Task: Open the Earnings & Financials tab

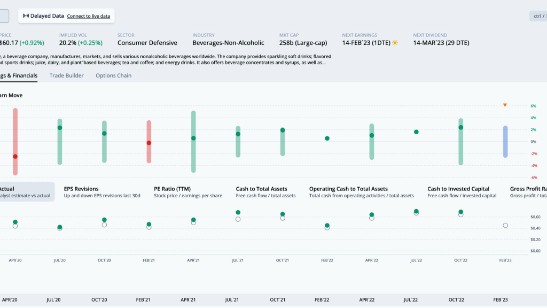Action: tap(19, 75)
